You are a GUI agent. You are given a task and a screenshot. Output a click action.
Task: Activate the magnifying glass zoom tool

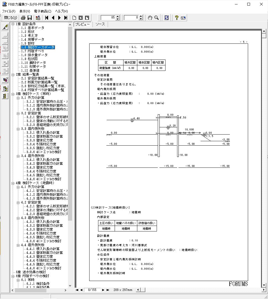click(156, 18)
